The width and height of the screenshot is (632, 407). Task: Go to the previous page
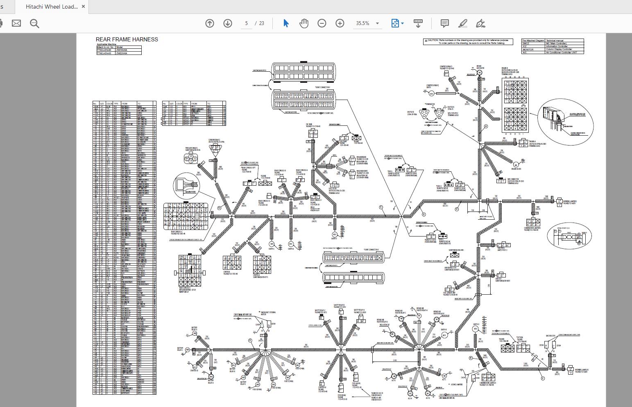tap(209, 23)
